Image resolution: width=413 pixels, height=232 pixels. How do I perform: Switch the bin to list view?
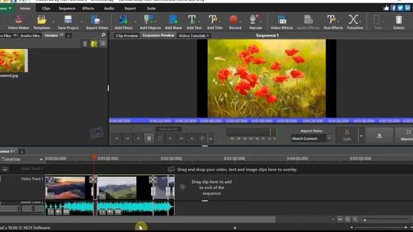pos(103,44)
